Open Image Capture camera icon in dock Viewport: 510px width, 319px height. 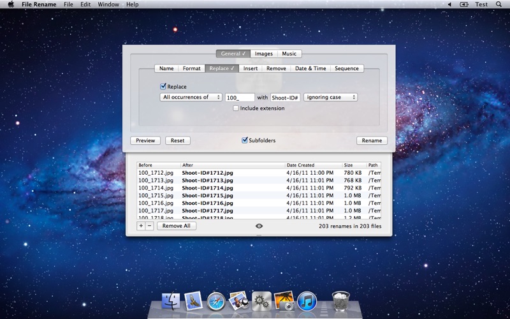click(284, 300)
